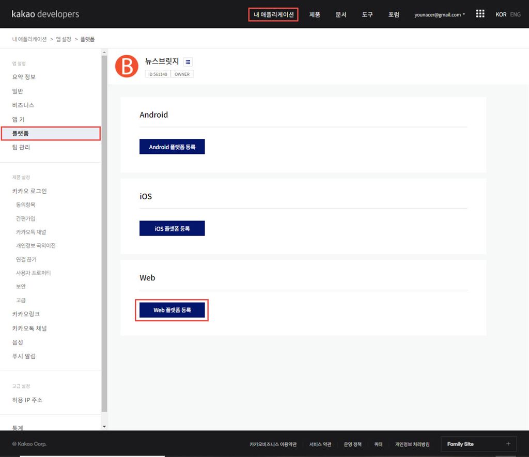Open 운영 정책 footer link
Viewport: 529px width, 457px height.
352,444
